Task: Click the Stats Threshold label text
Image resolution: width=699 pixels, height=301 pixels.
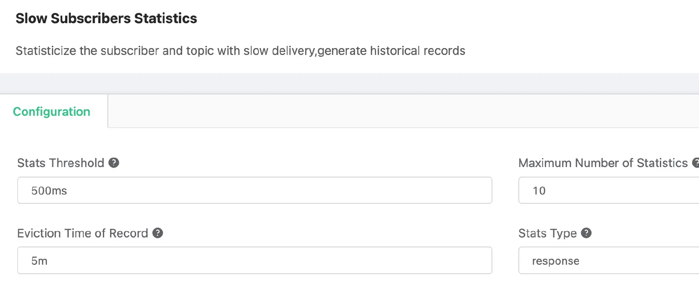Action: coord(61,163)
